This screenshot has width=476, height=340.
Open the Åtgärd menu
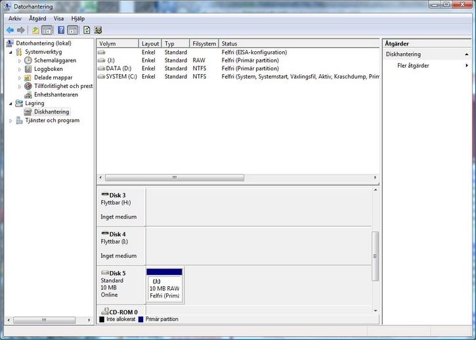pyautogui.click(x=37, y=18)
